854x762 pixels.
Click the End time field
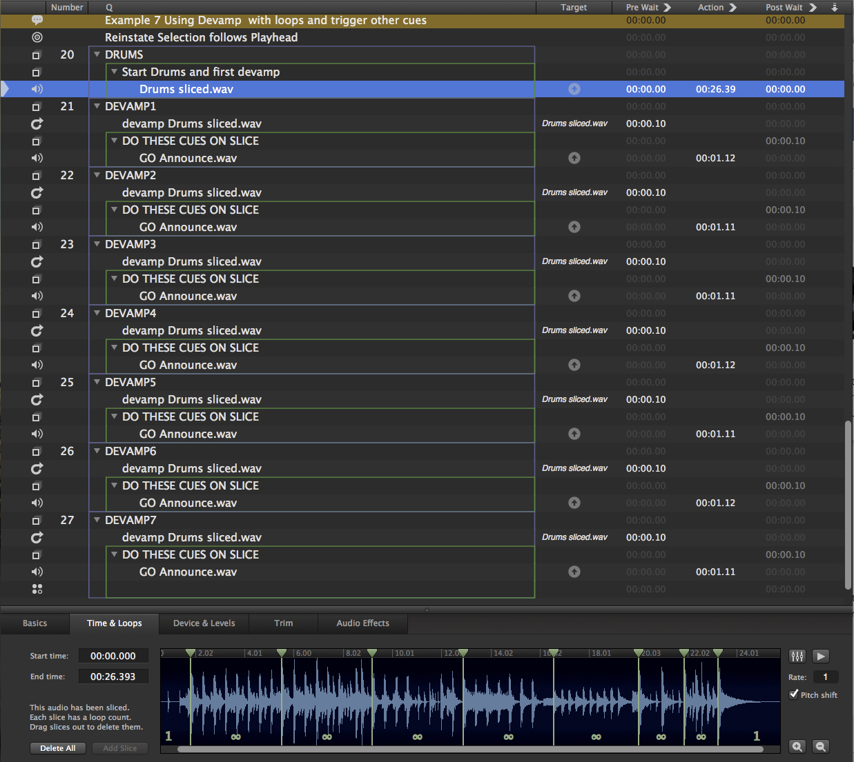pyautogui.click(x=113, y=676)
